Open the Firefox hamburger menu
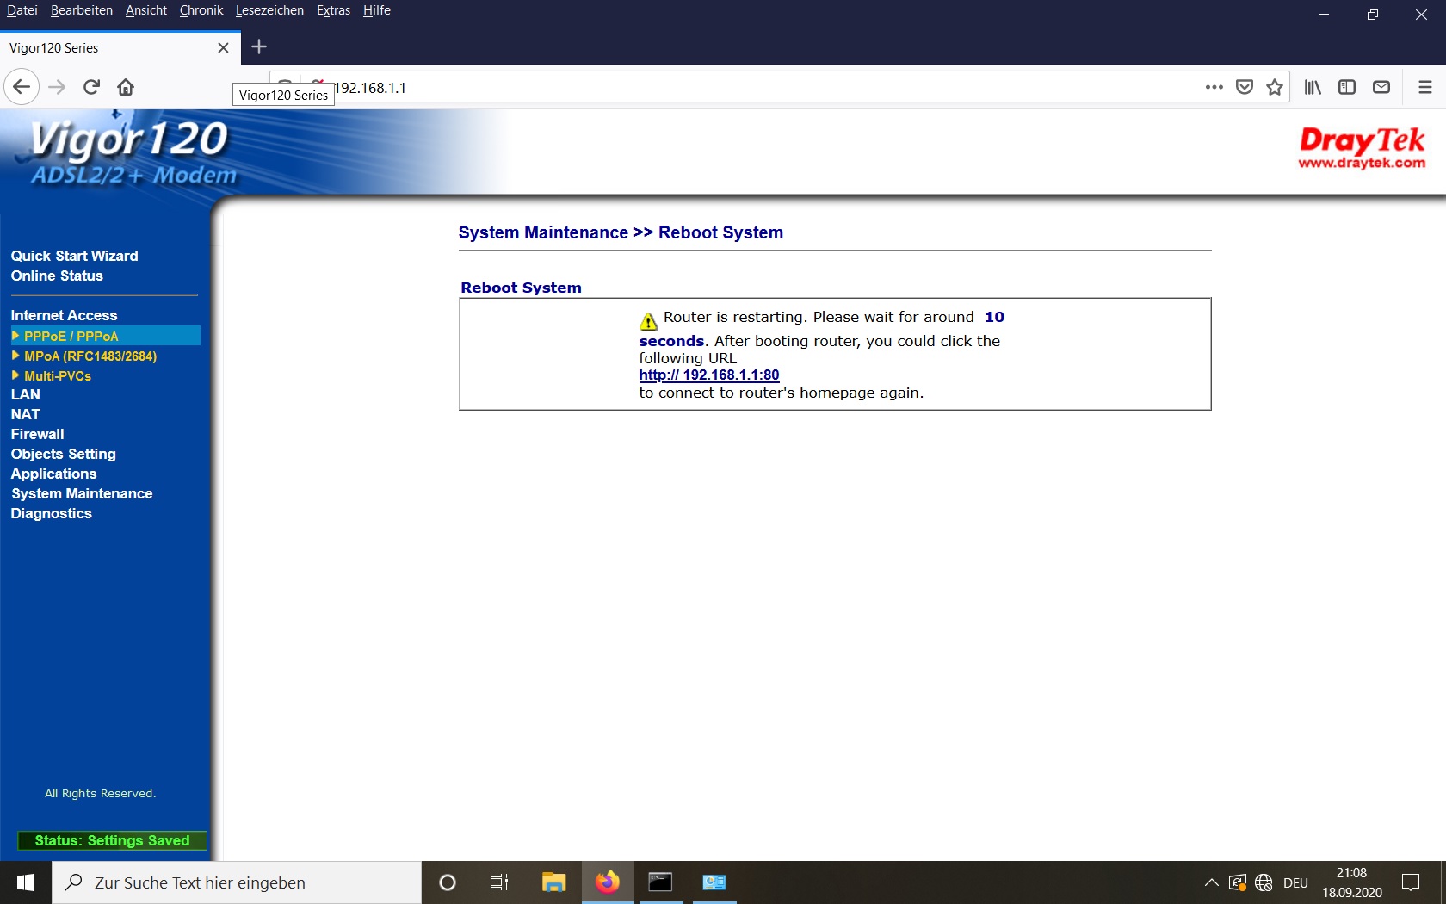 1424,87
